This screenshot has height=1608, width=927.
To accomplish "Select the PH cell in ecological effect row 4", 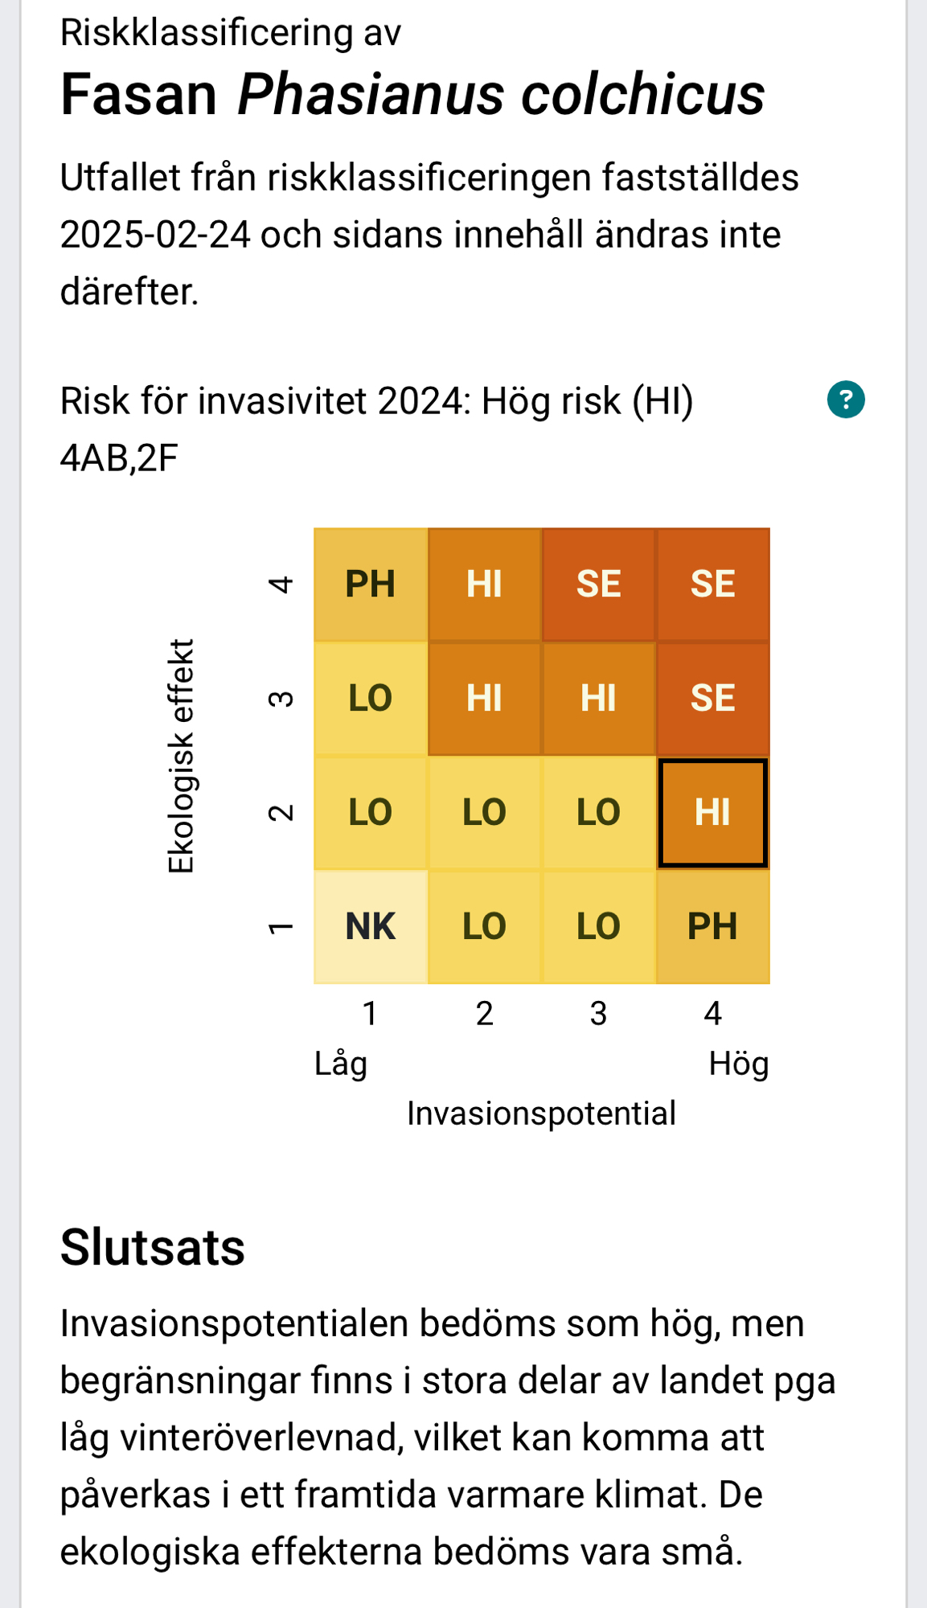I will click(x=371, y=585).
